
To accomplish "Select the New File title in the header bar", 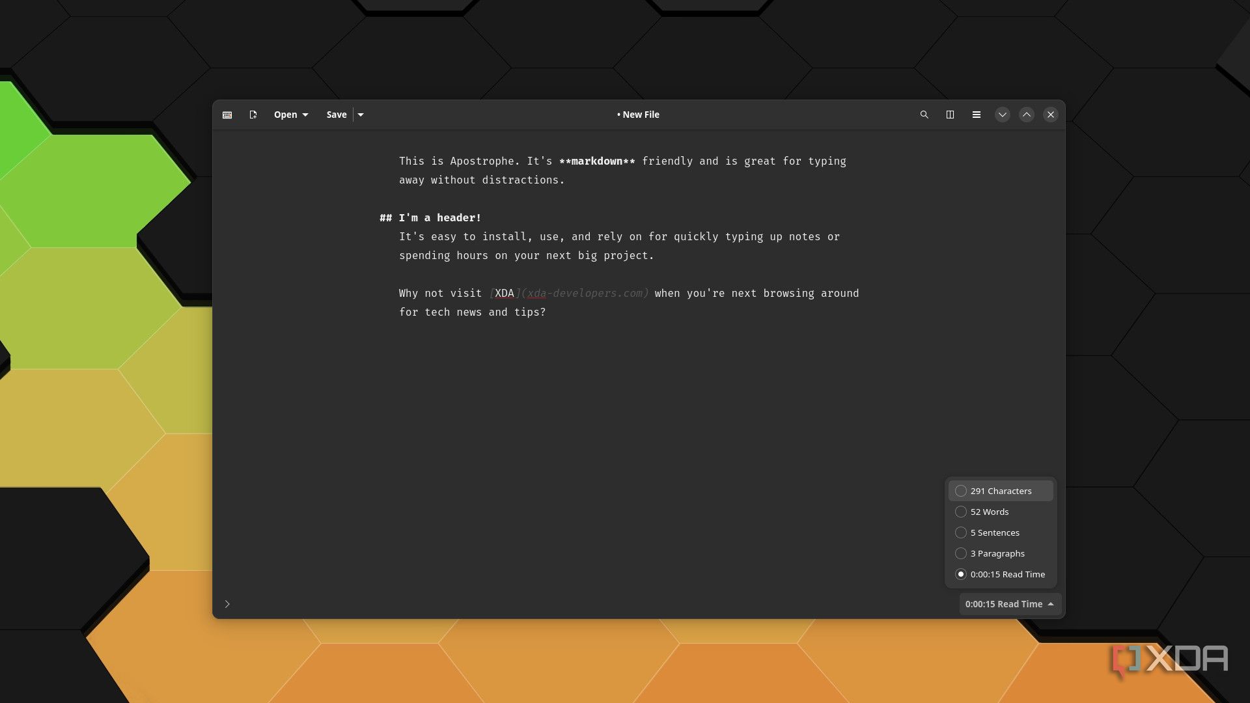I will [638, 115].
